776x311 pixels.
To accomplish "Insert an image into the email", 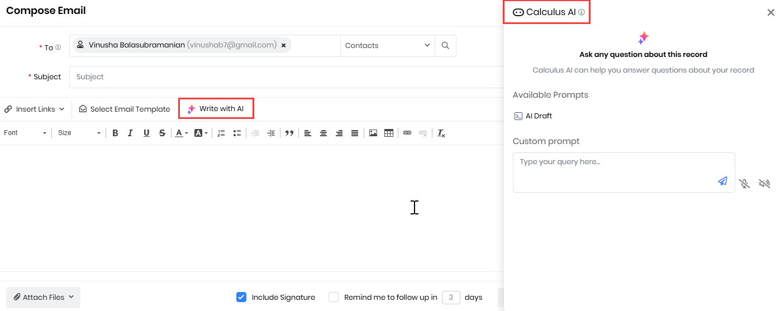I will point(373,133).
